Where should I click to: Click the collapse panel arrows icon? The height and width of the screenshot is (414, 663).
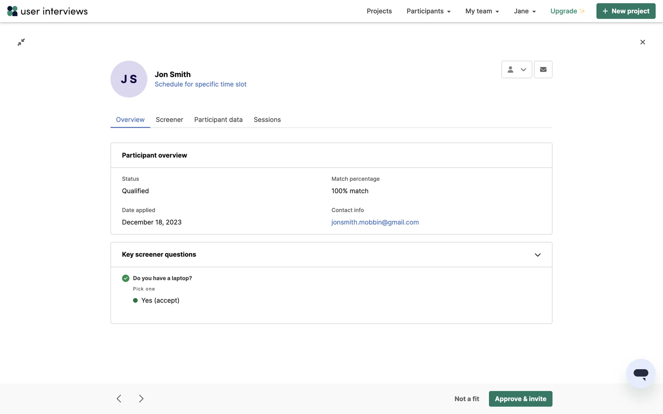21,42
